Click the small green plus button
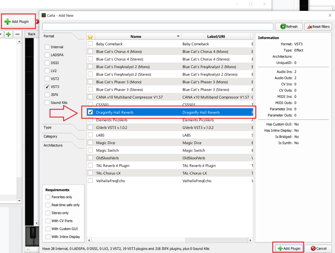 (8, 34)
